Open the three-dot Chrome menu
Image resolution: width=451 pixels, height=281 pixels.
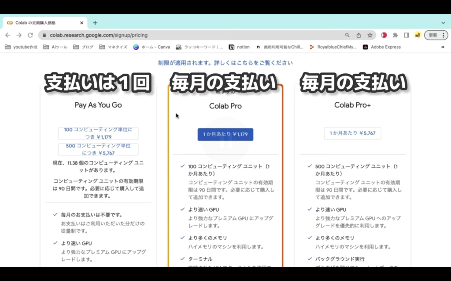point(444,35)
